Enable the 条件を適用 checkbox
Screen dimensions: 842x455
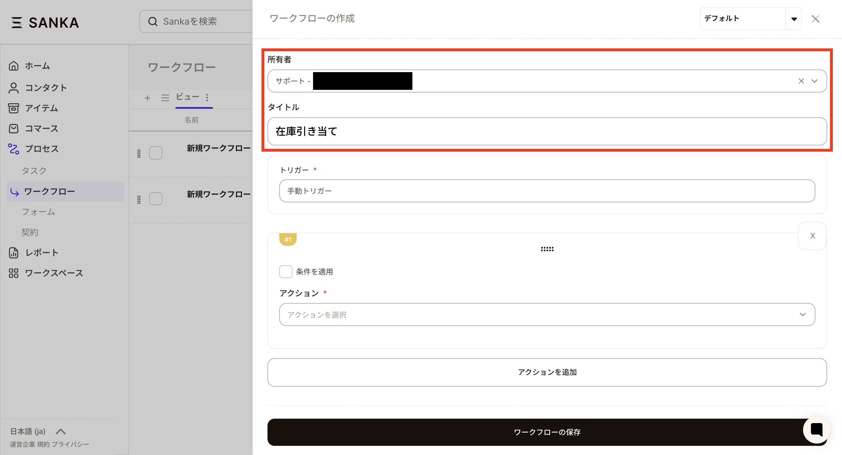(285, 272)
